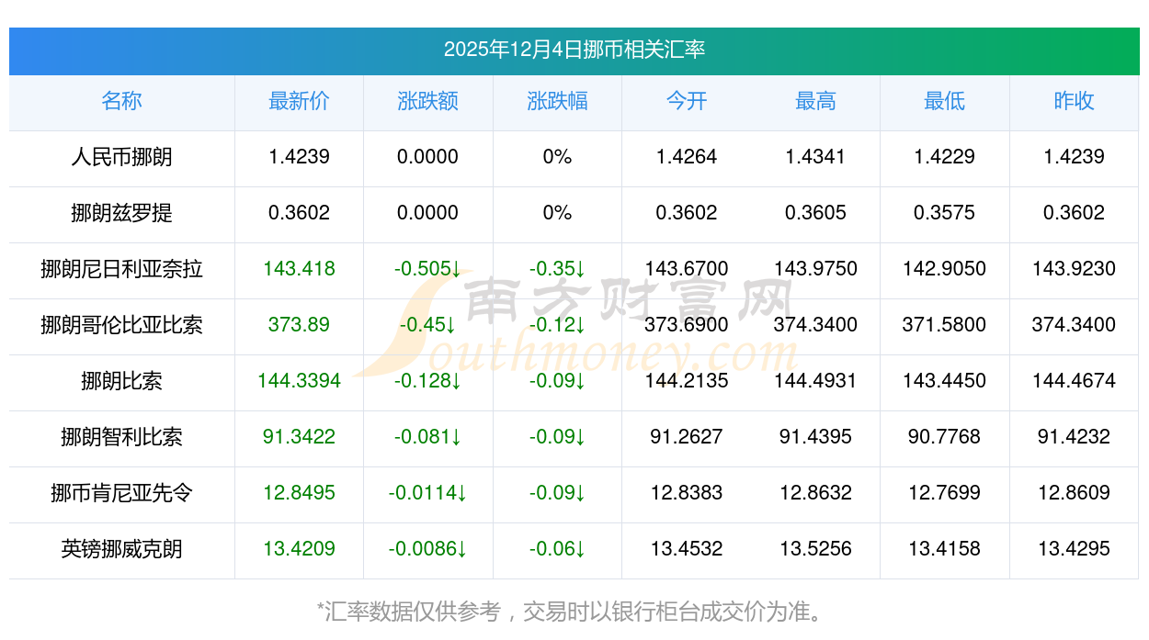Image resolution: width=1149 pixels, height=640 pixels.
Task: Click the low value 371.5800
Action: pyautogui.click(x=945, y=325)
